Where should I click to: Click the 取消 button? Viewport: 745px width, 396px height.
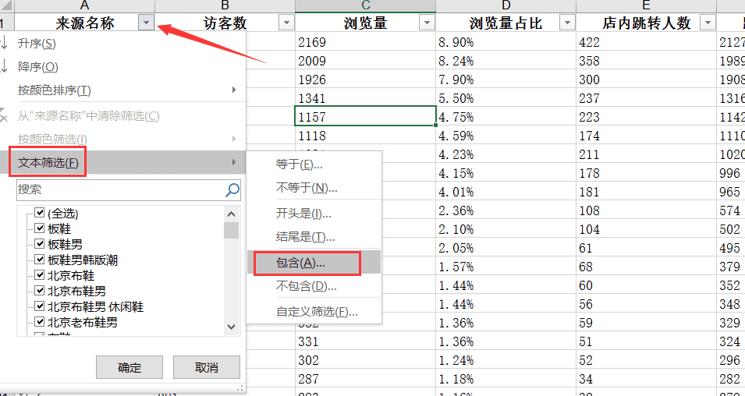pyautogui.click(x=206, y=367)
